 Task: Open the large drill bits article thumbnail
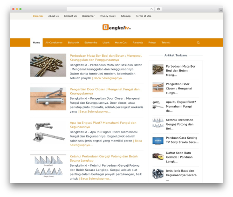(48, 65)
